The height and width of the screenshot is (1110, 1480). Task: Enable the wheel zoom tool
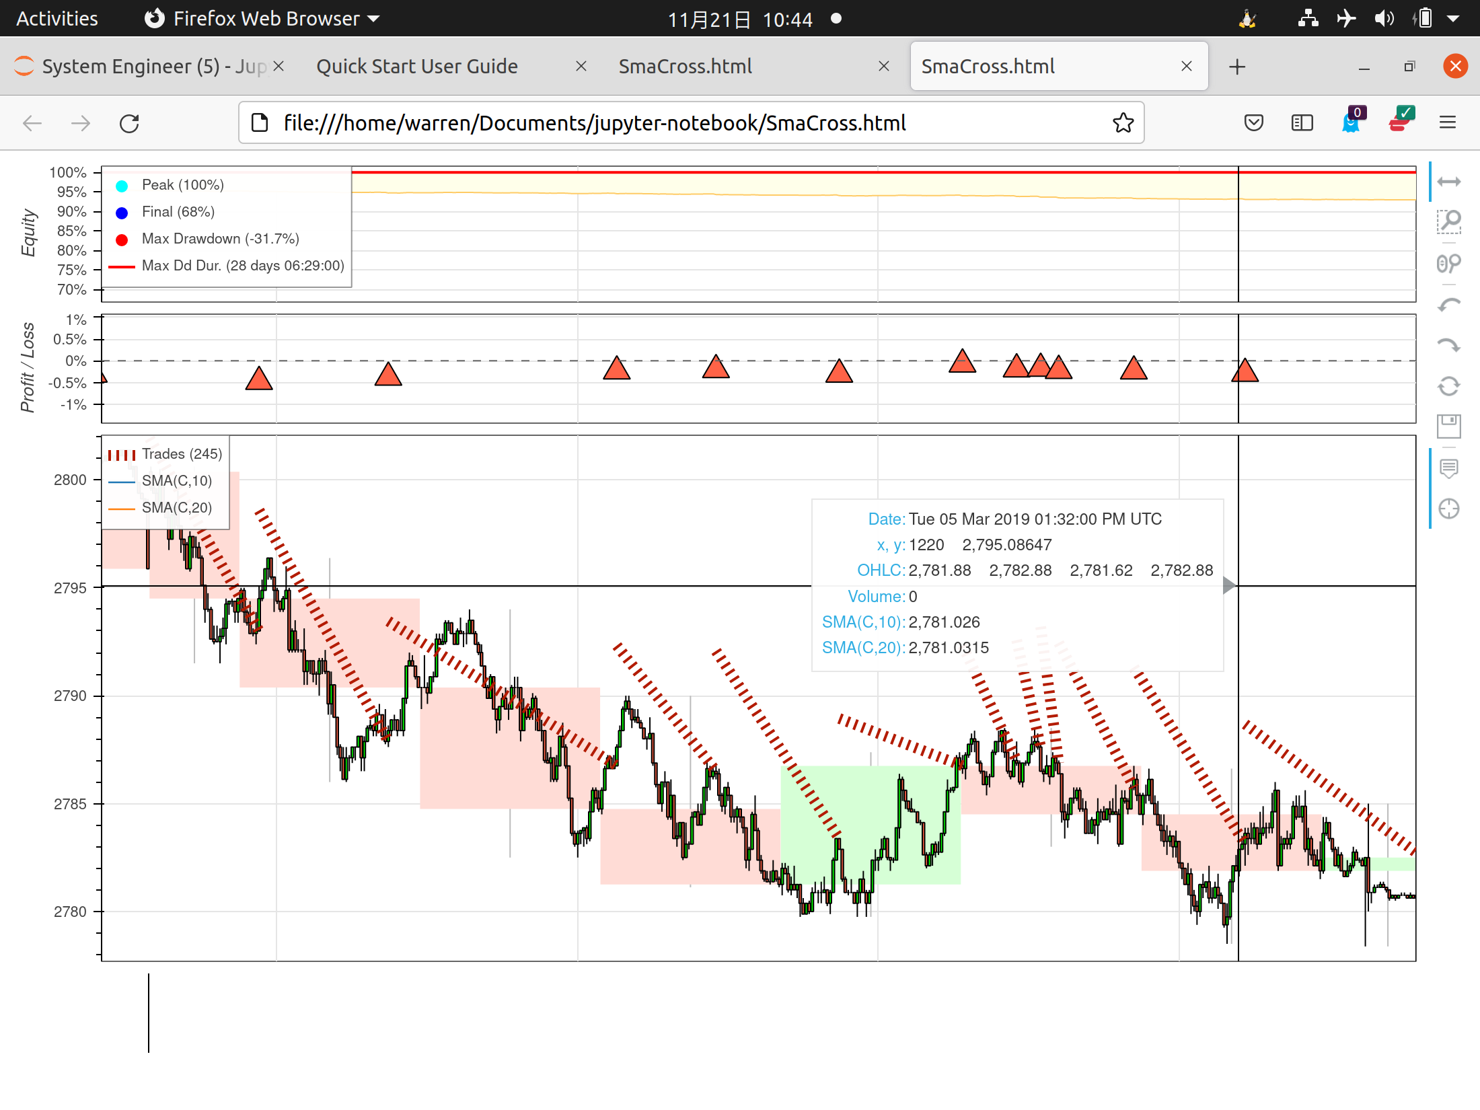pyautogui.click(x=1448, y=263)
